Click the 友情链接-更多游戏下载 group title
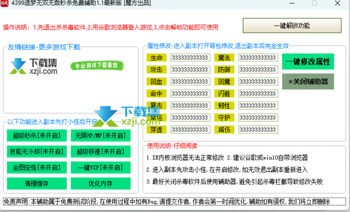 point(44,47)
